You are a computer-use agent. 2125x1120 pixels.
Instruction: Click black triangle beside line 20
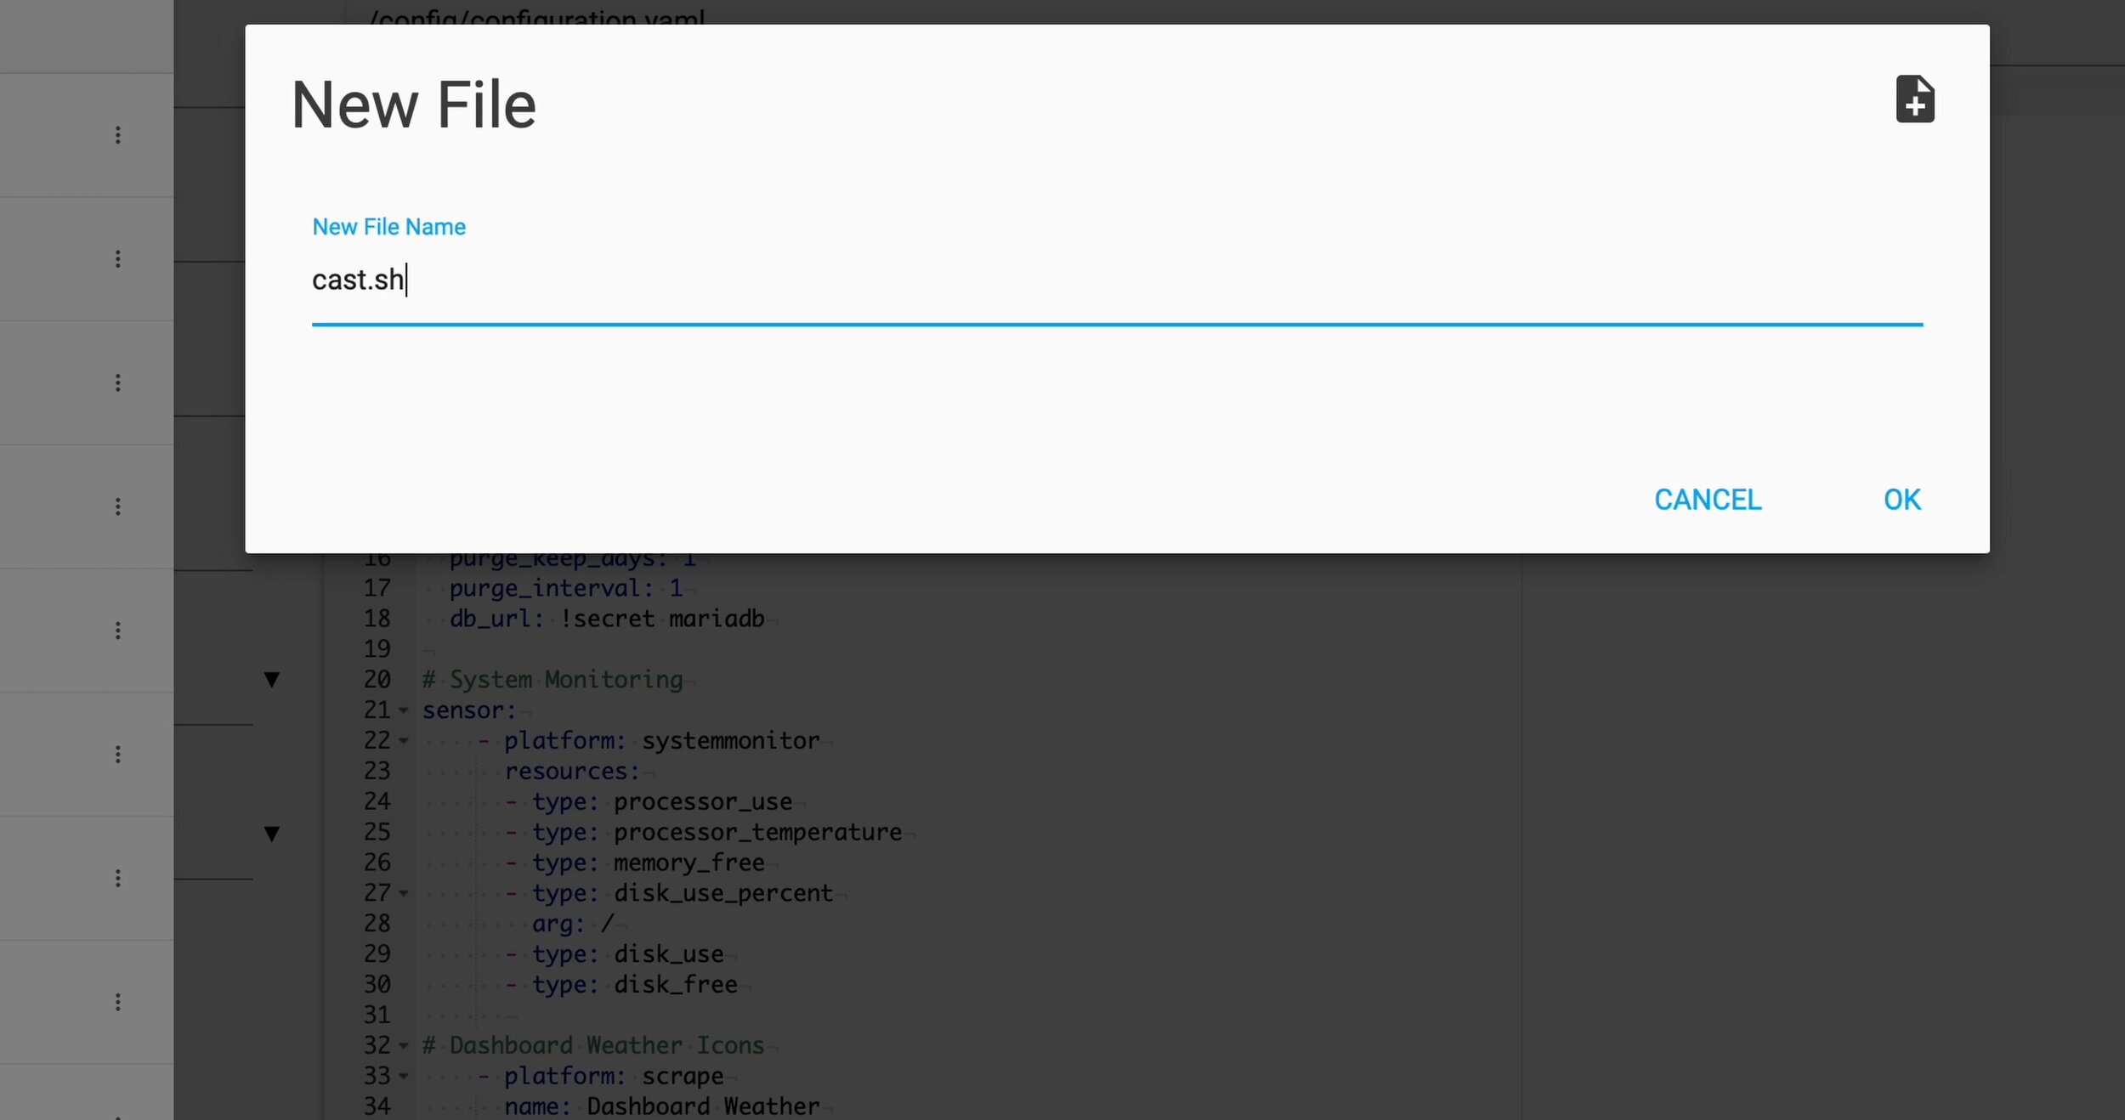(272, 680)
